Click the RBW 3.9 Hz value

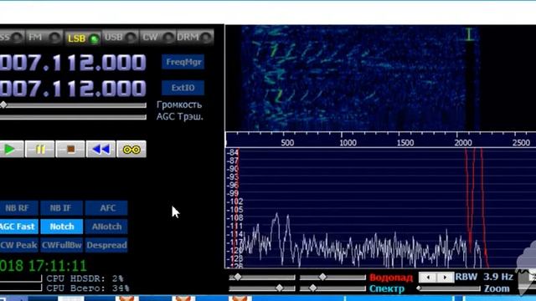(498, 277)
